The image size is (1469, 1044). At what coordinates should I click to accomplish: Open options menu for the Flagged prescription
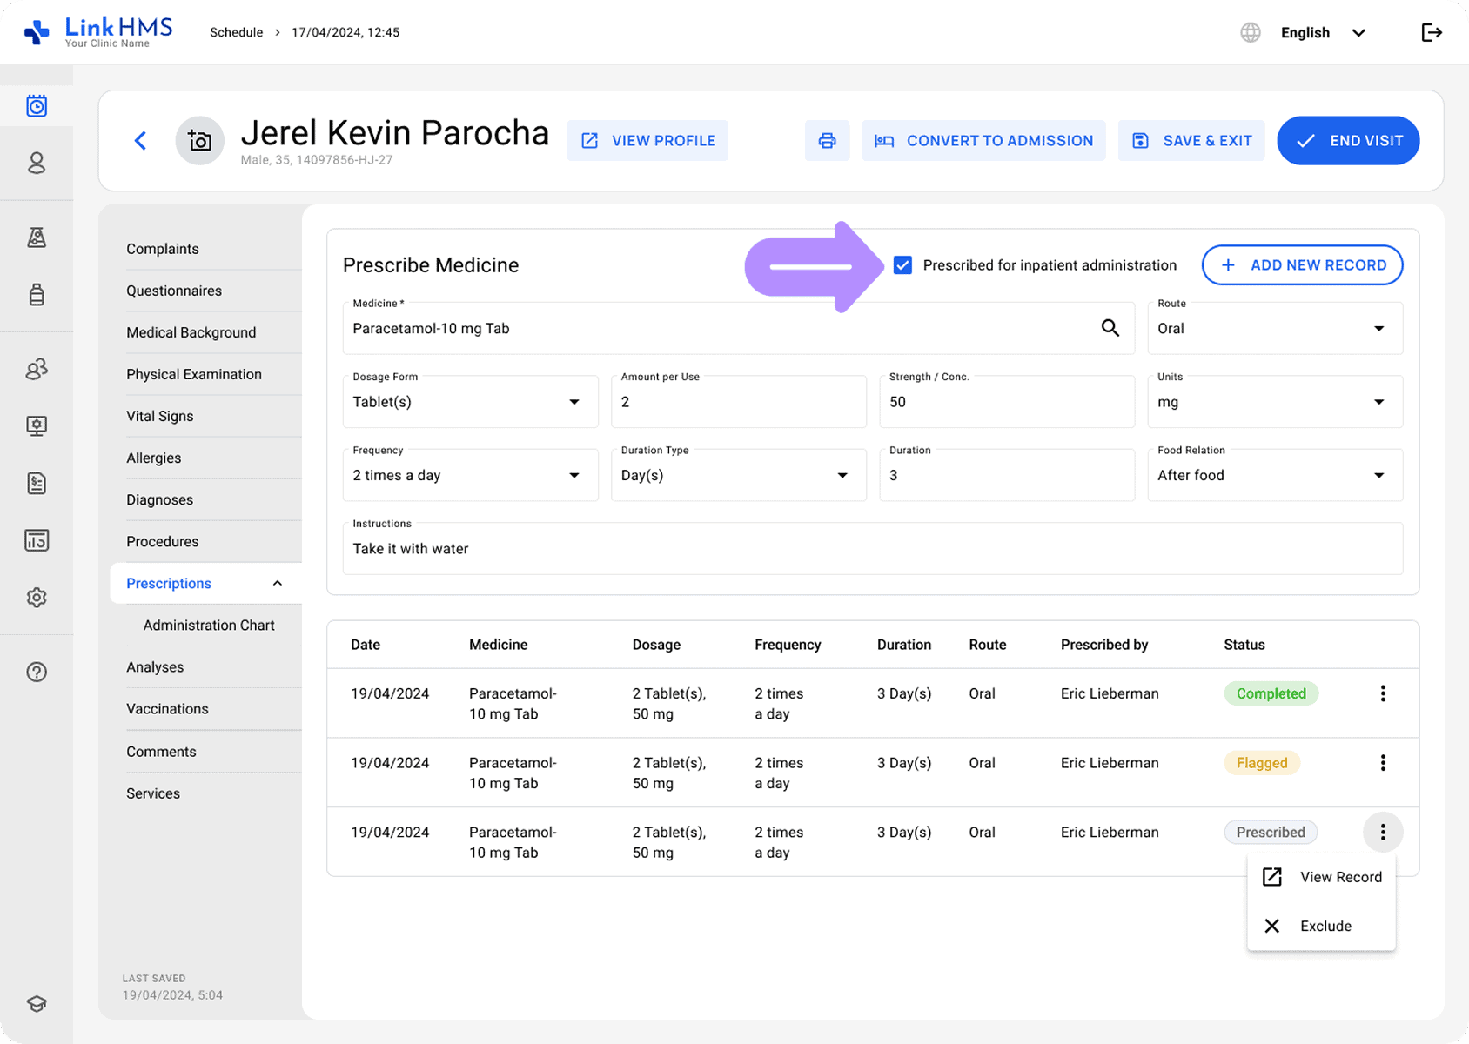1382,763
